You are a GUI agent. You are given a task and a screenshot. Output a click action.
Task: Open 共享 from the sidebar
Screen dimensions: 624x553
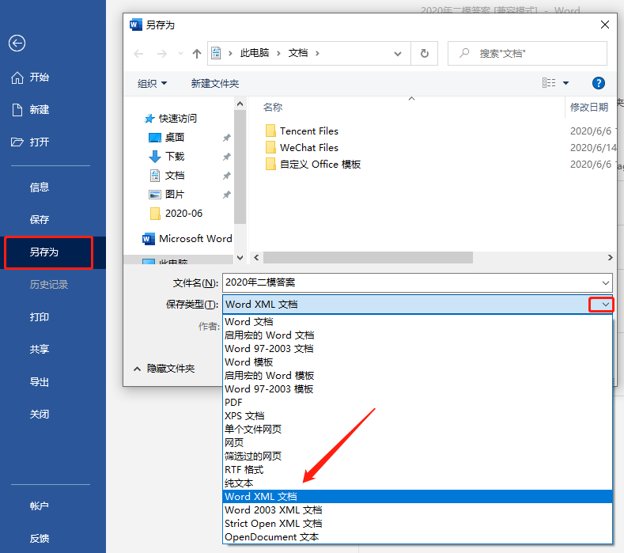(x=39, y=349)
